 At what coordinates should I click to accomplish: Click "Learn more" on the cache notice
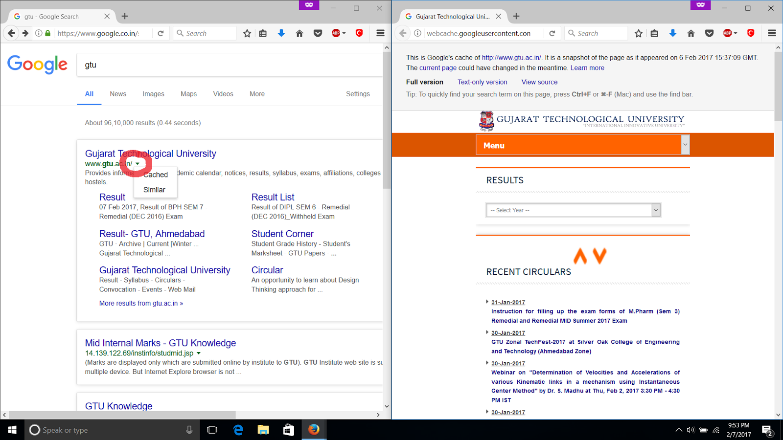coord(587,68)
